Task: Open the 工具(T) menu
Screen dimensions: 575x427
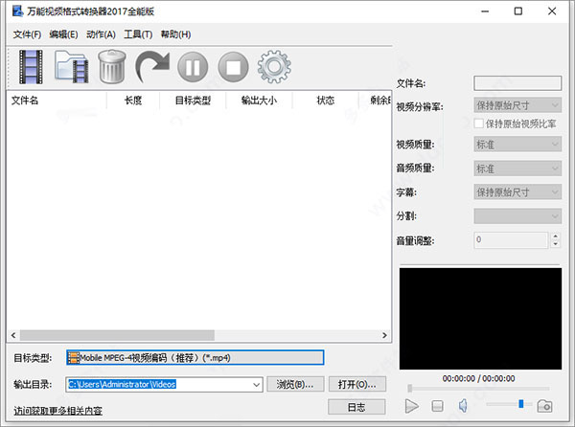Action: [137, 34]
